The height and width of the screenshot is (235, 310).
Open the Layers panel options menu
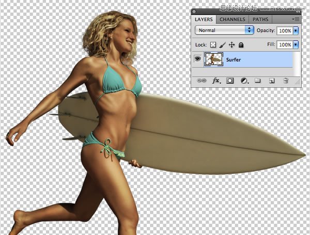296,20
